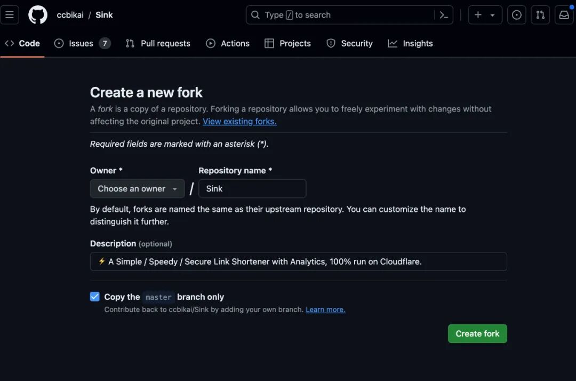576x381 pixels.
Task: Uncheck Copy the master branch only
Action: (95, 297)
